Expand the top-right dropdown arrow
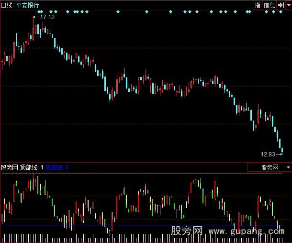292x243 pixels. pos(288,5)
